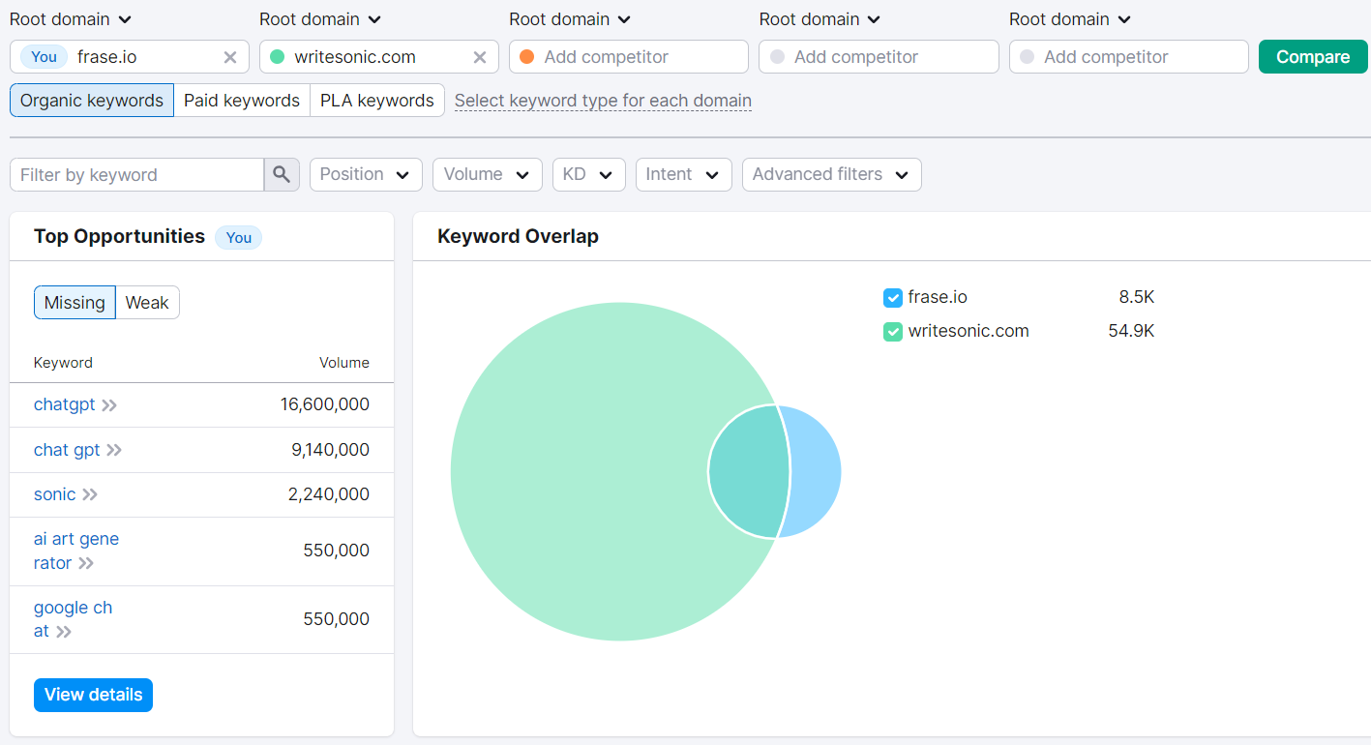Open the chat gpt keyword link
Image resolution: width=1371 pixels, height=745 pixels.
(67, 450)
